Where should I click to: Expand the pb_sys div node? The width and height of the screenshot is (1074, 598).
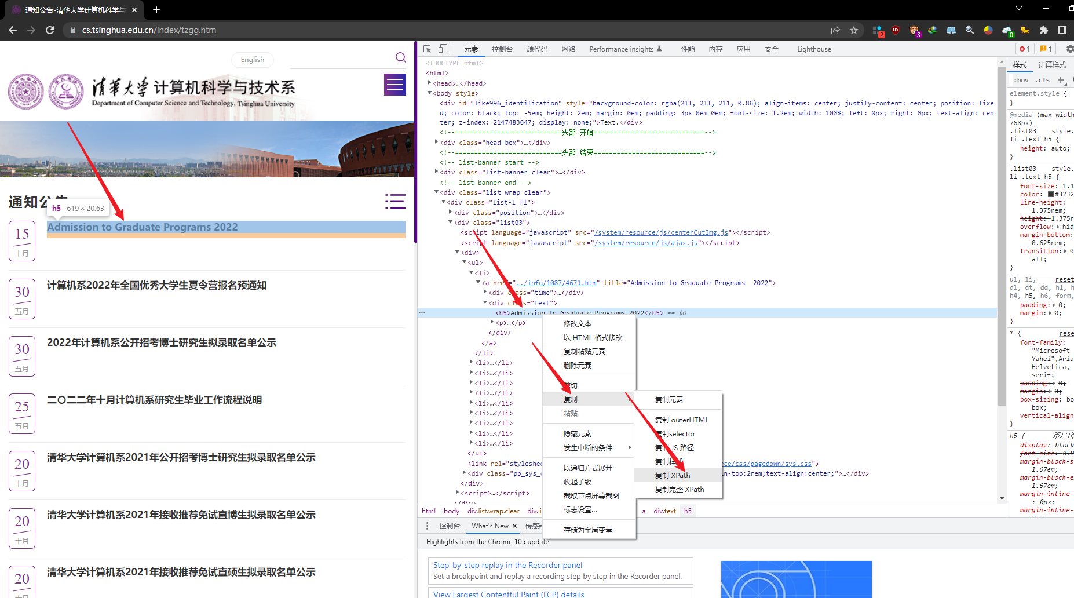pyautogui.click(x=464, y=473)
